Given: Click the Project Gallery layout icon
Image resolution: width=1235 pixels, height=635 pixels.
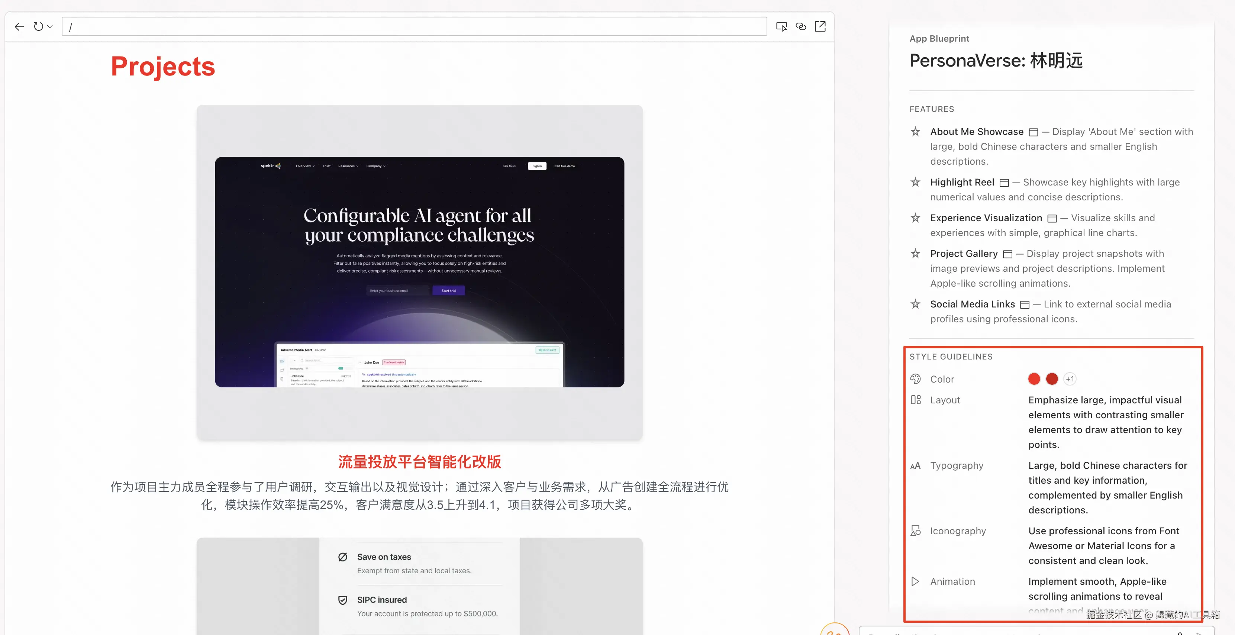Looking at the screenshot, I should tap(1008, 254).
